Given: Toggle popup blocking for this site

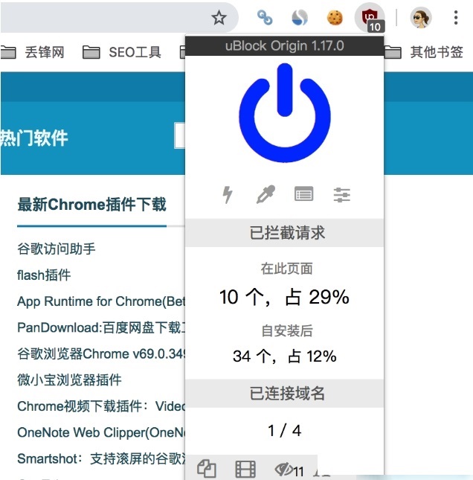Looking at the screenshot, I should tap(207, 469).
